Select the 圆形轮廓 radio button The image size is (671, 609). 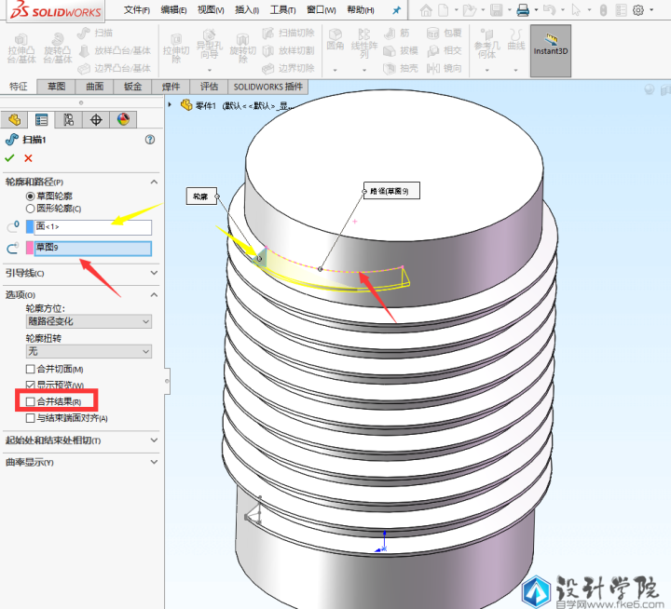pyautogui.click(x=31, y=209)
